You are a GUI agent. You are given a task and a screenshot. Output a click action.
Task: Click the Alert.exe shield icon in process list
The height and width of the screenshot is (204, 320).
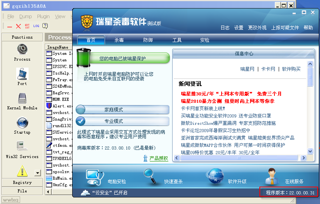point(49,106)
